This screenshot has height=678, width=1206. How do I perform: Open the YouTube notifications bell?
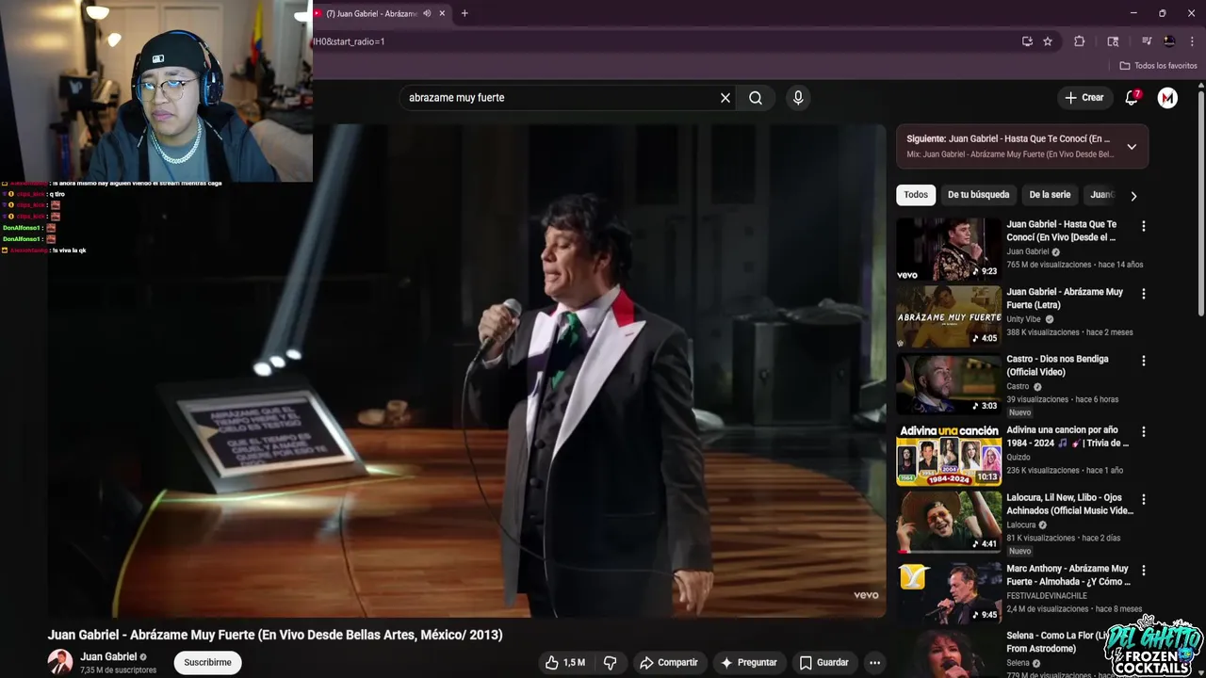coord(1133,98)
